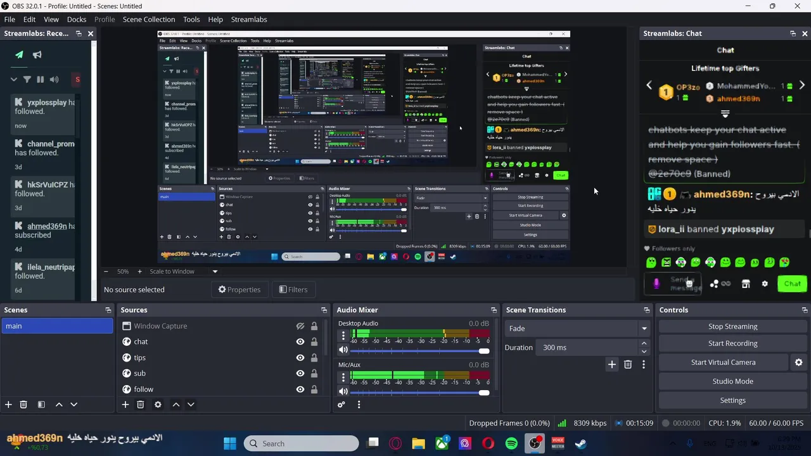811x456 pixels.
Task: Add a new source with plus icon
Action: click(125, 404)
